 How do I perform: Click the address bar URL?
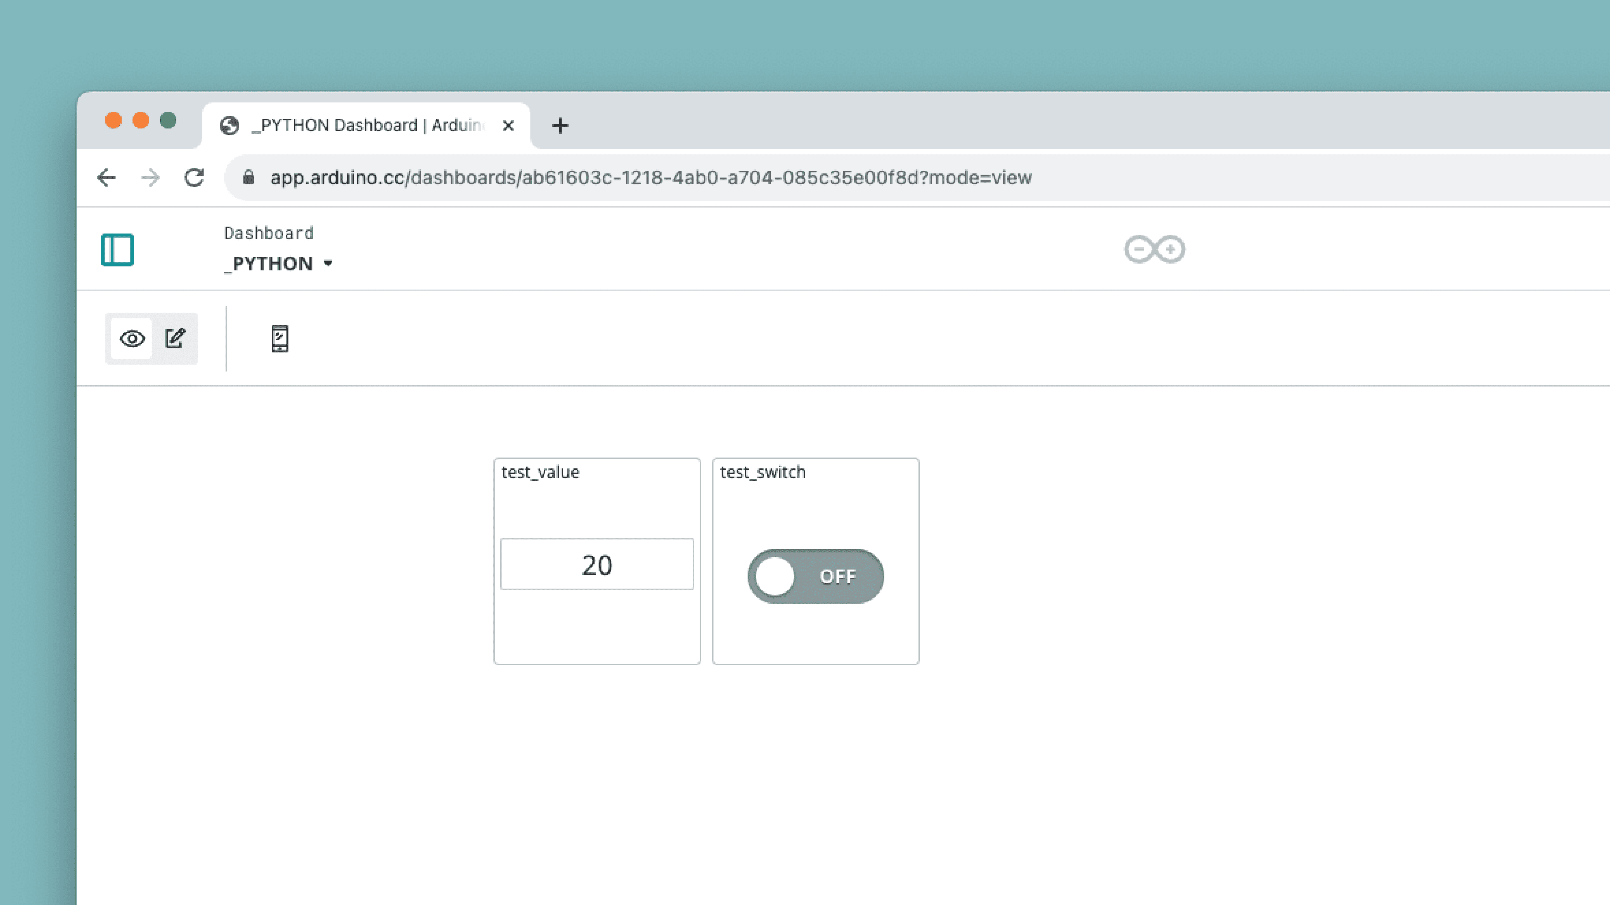pos(650,178)
